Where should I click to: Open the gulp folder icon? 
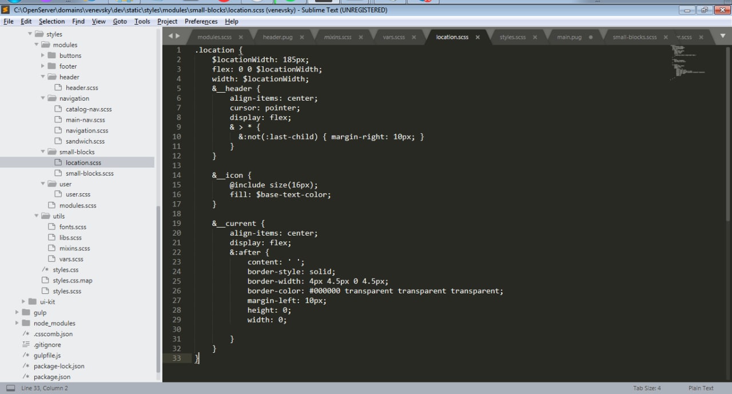26,312
